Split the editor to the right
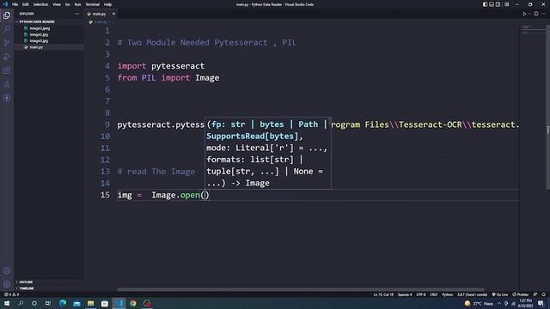This screenshot has width=550, height=309. (536, 14)
